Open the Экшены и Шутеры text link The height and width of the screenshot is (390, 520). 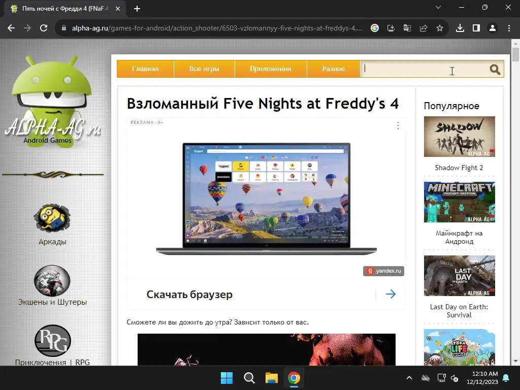(52, 302)
